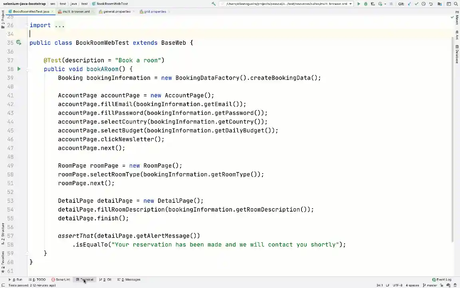Image resolution: width=460 pixels, height=288 pixels.
Task: Open the Git tool window tab at bottom
Action: click(107, 279)
